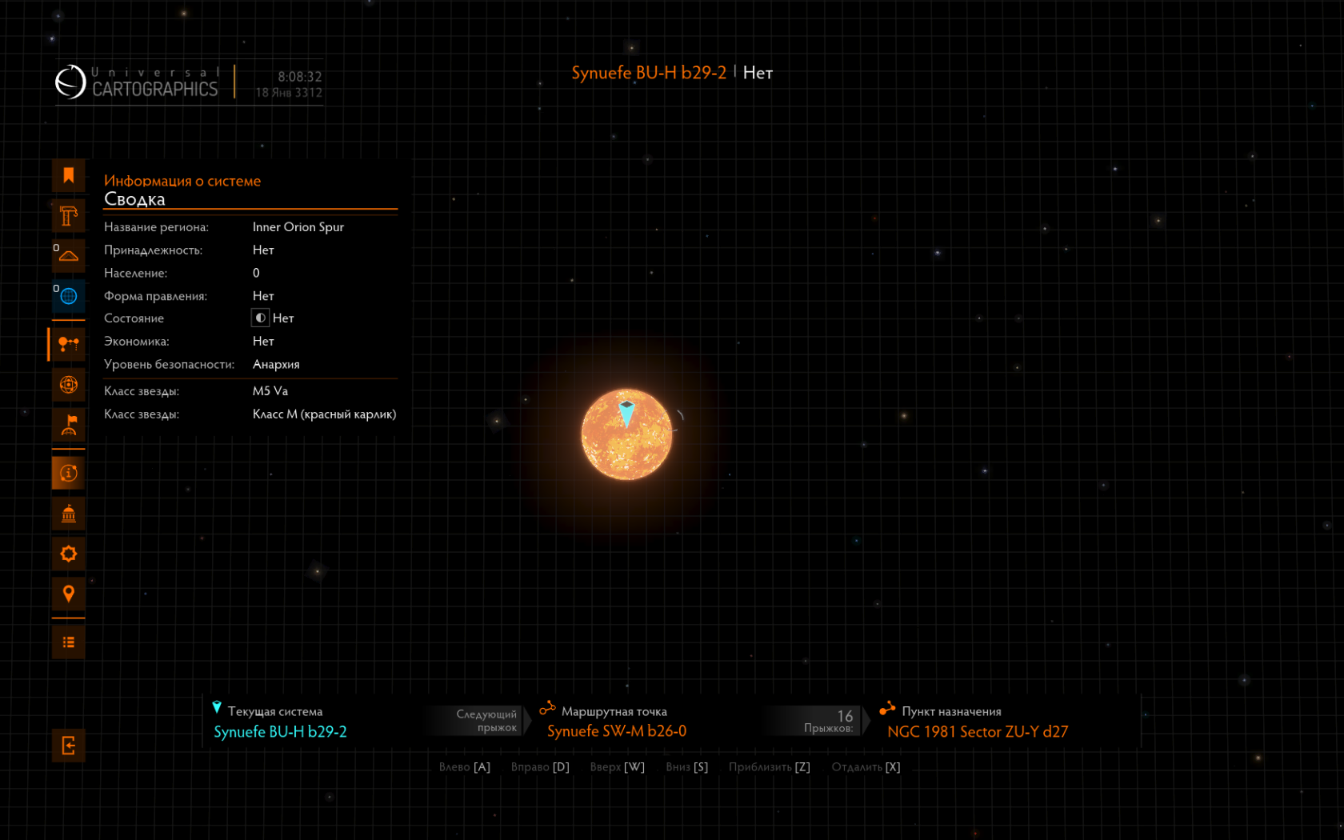The image size is (1344, 840).
Task: Click the blue current-location marker on the star
Action: coord(626,413)
